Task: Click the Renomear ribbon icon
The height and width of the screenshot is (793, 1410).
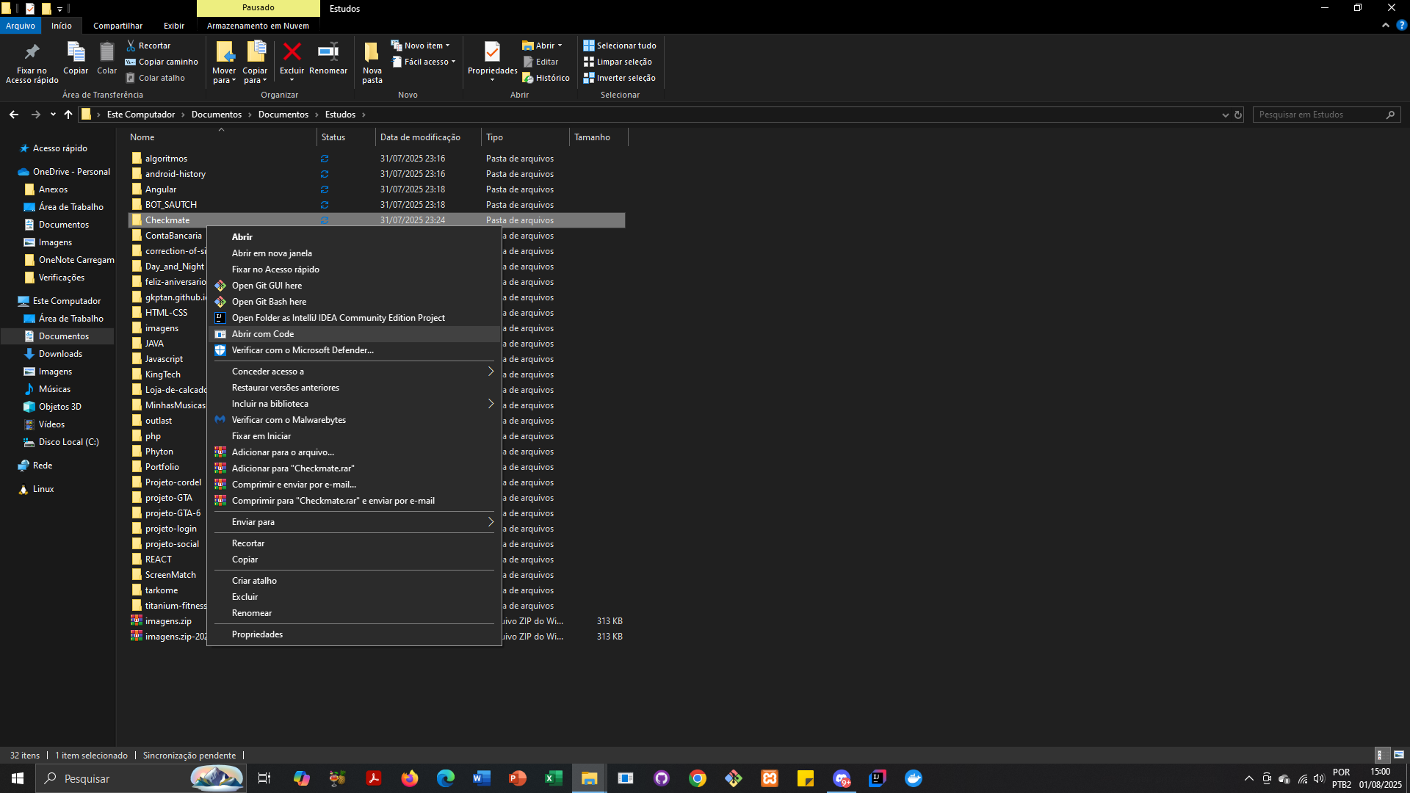Action: click(328, 52)
